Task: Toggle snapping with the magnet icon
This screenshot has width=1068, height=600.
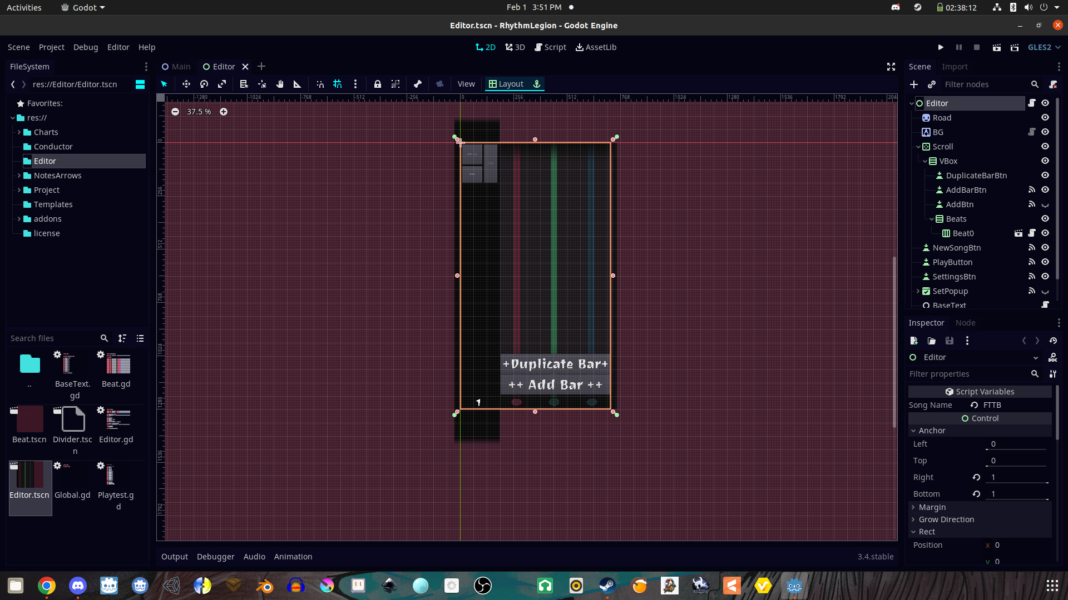Action: pyautogui.click(x=320, y=84)
